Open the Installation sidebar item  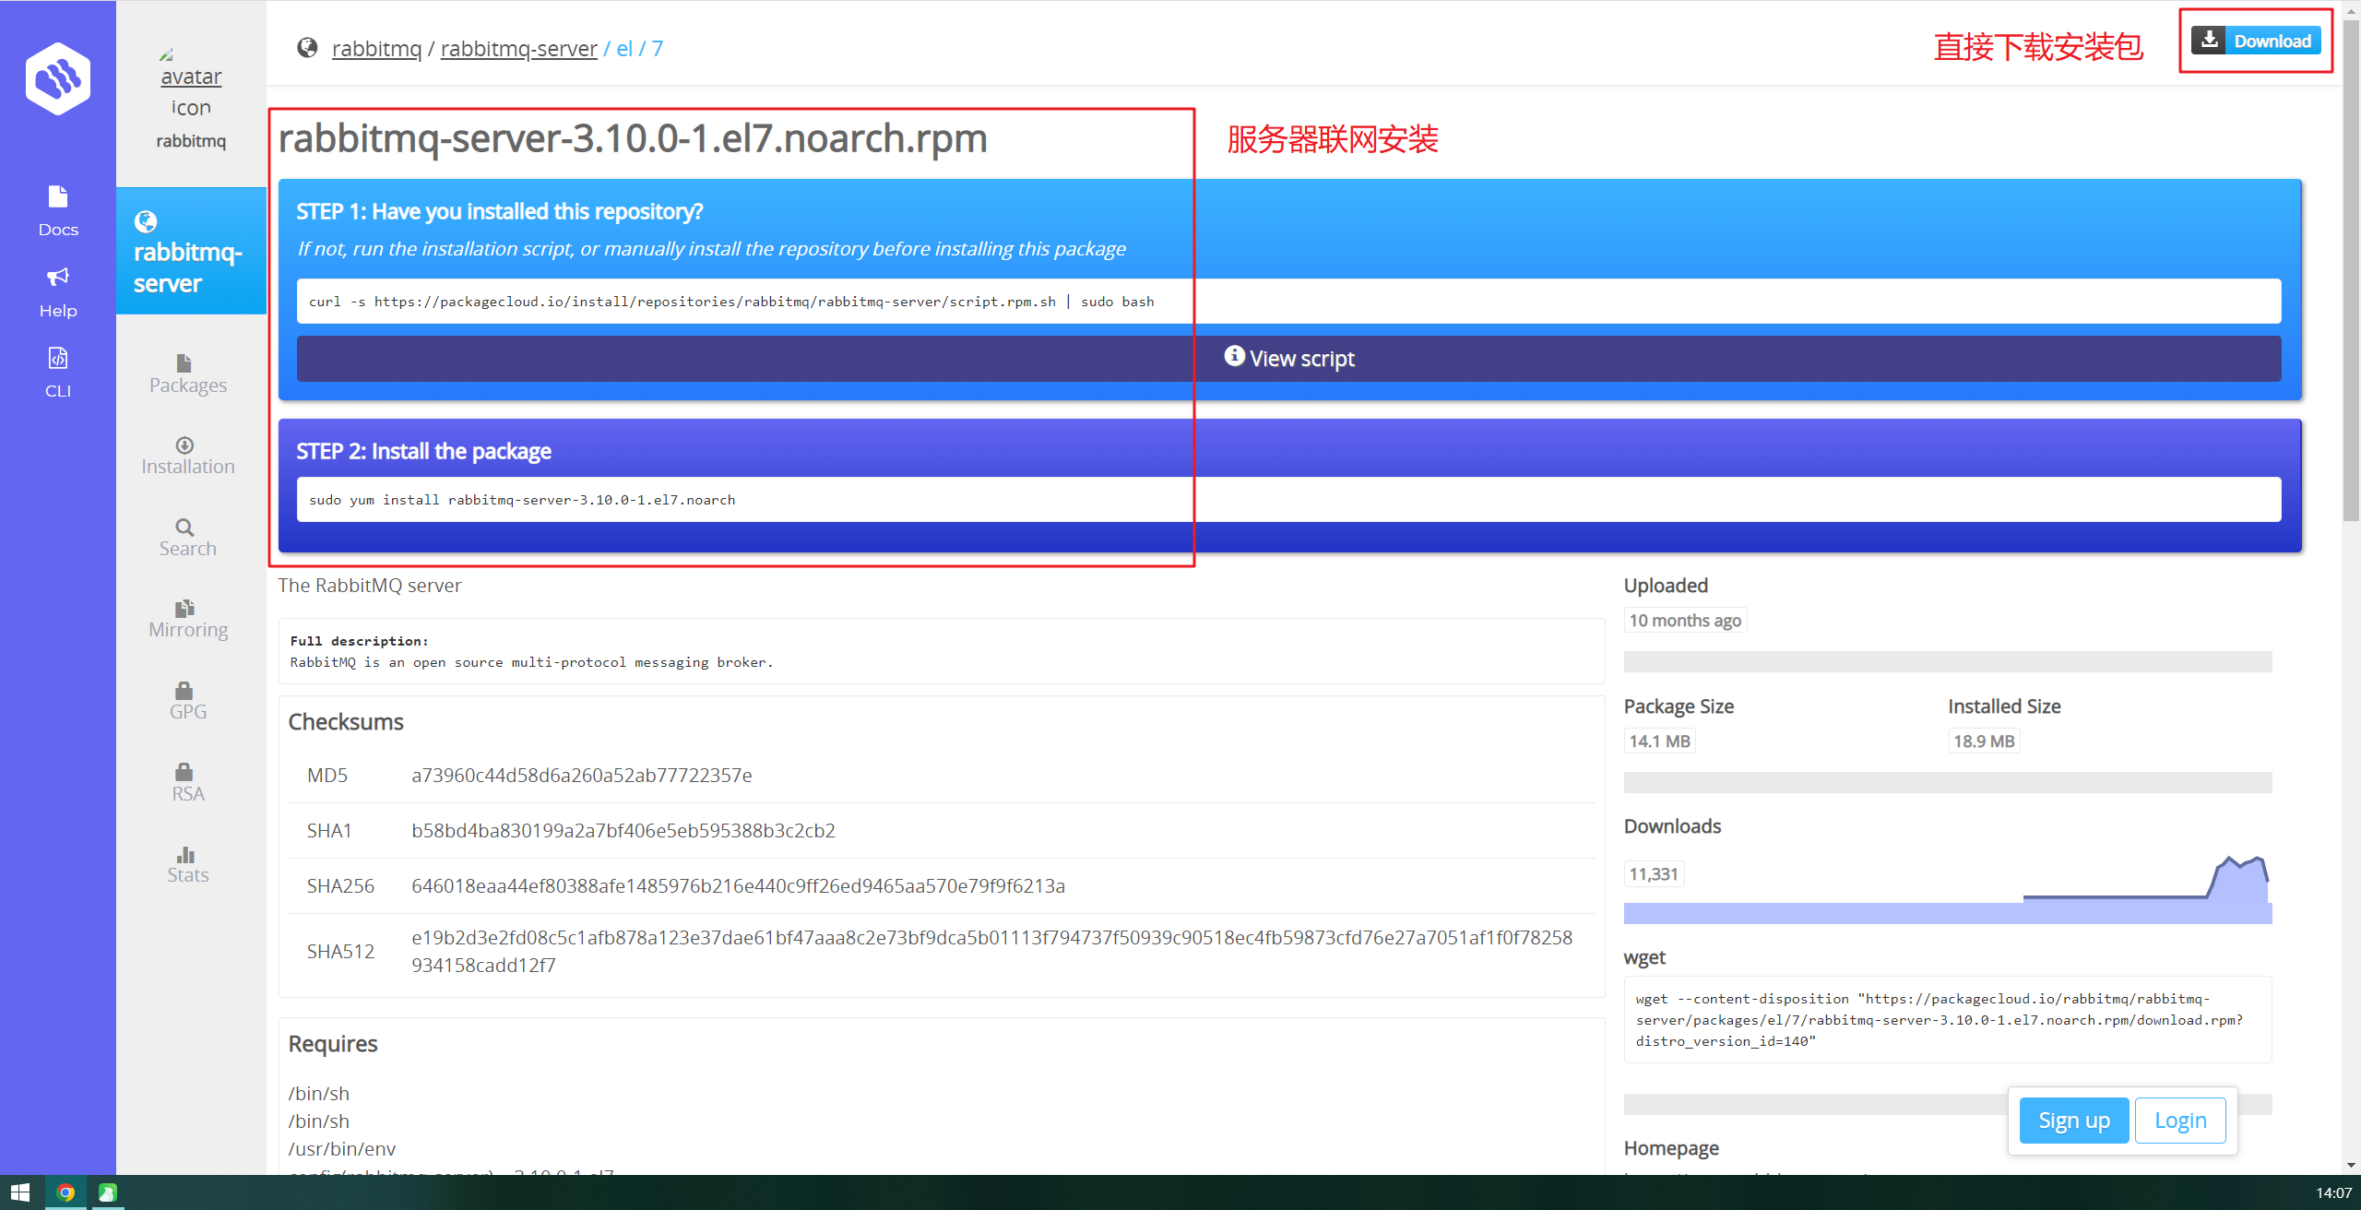187,456
